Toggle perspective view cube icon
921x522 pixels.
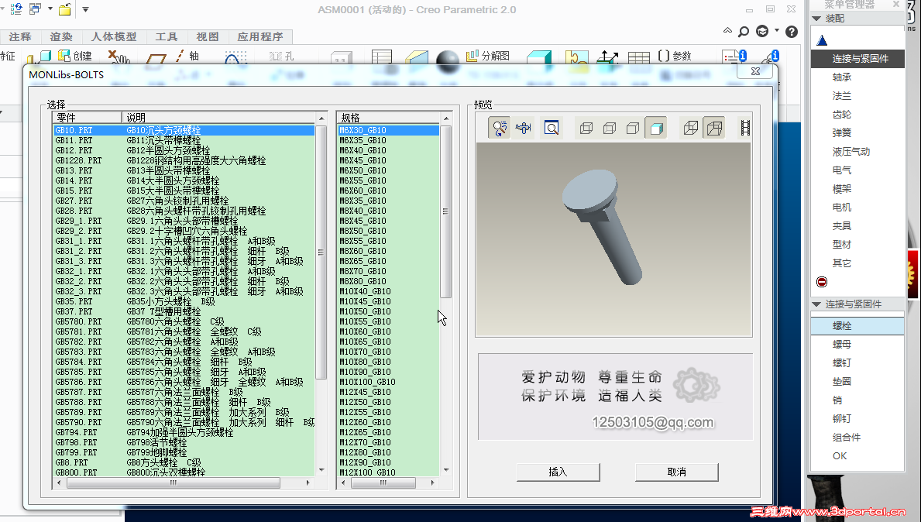tap(714, 128)
